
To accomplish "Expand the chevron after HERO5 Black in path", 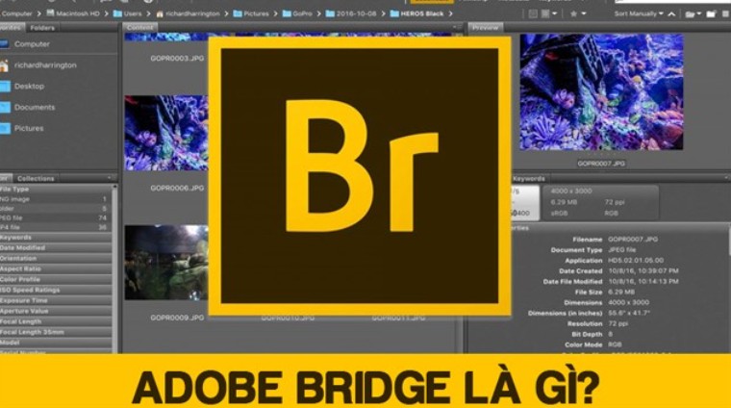I will pos(450,13).
